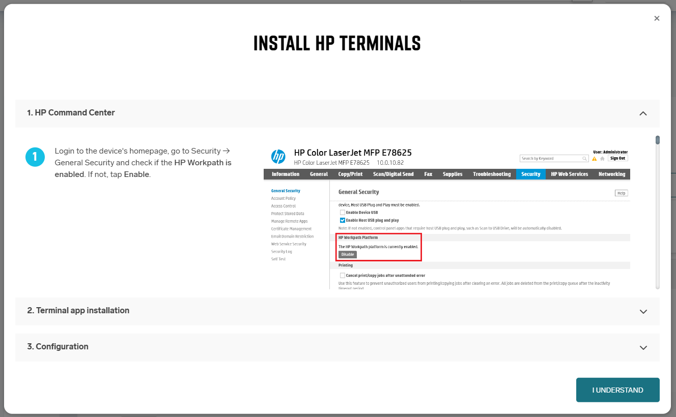Screen dimensions: 676x417
Task: Click the Help button in General Security
Action: point(621,193)
